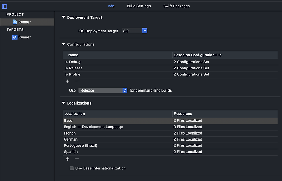Select the Portuguese (Brazil) localization row
The height and width of the screenshot is (181, 282).
pos(170,145)
